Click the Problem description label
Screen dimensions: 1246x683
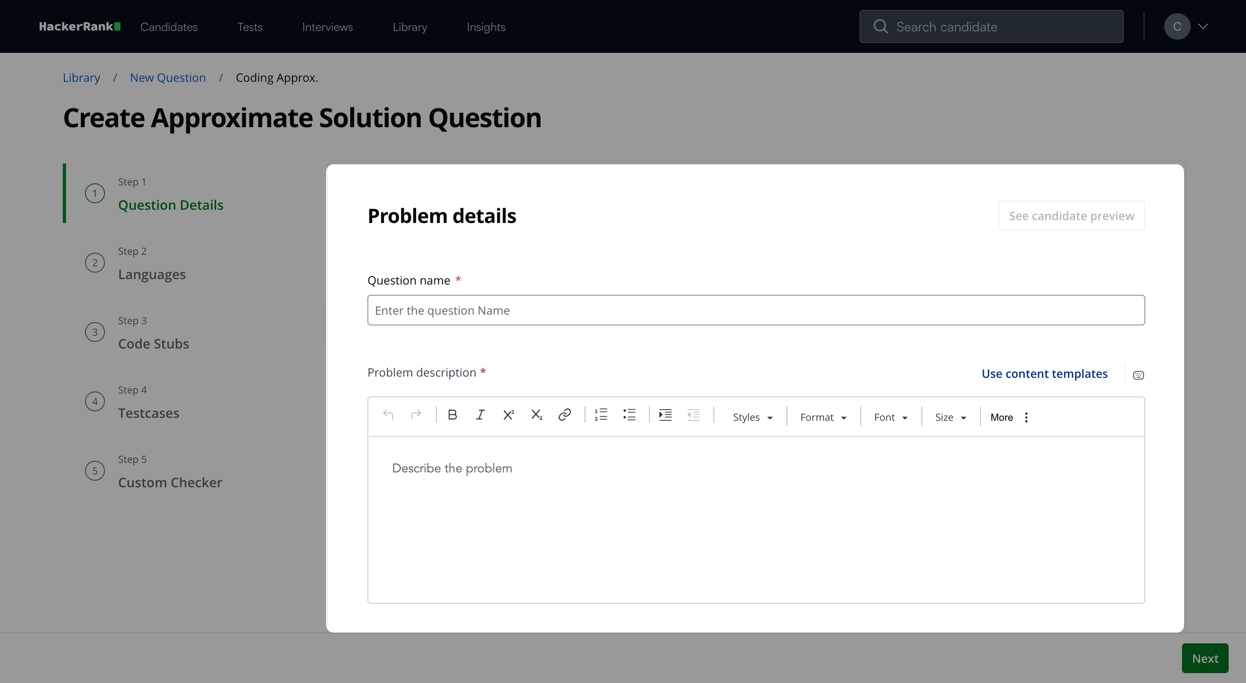pos(421,372)
